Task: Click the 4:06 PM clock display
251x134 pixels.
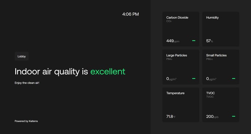Action: [131, 14]
